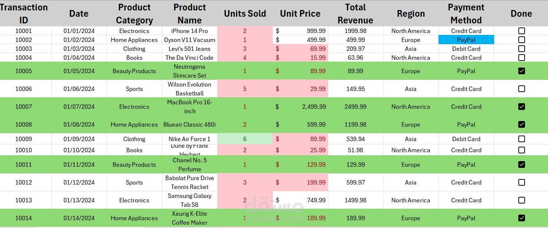This screenshot has height=228, width=548.
Task: Check the Done box for transaction 10001
Action: coord(521,31)
